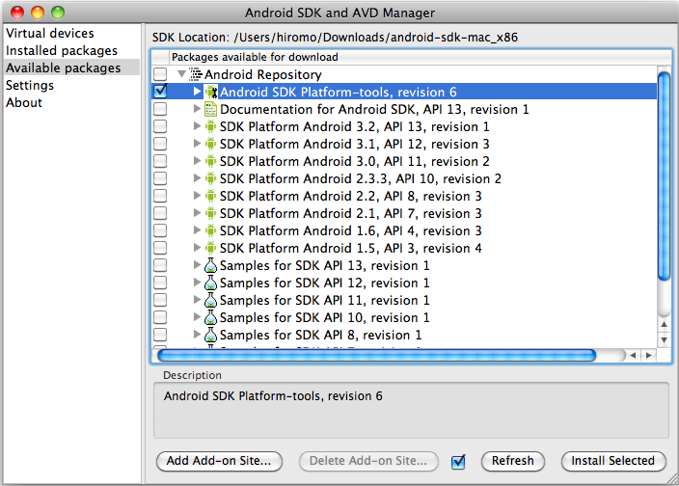Expand the SDK Platform Android 3.0 node

pos(197,161)
